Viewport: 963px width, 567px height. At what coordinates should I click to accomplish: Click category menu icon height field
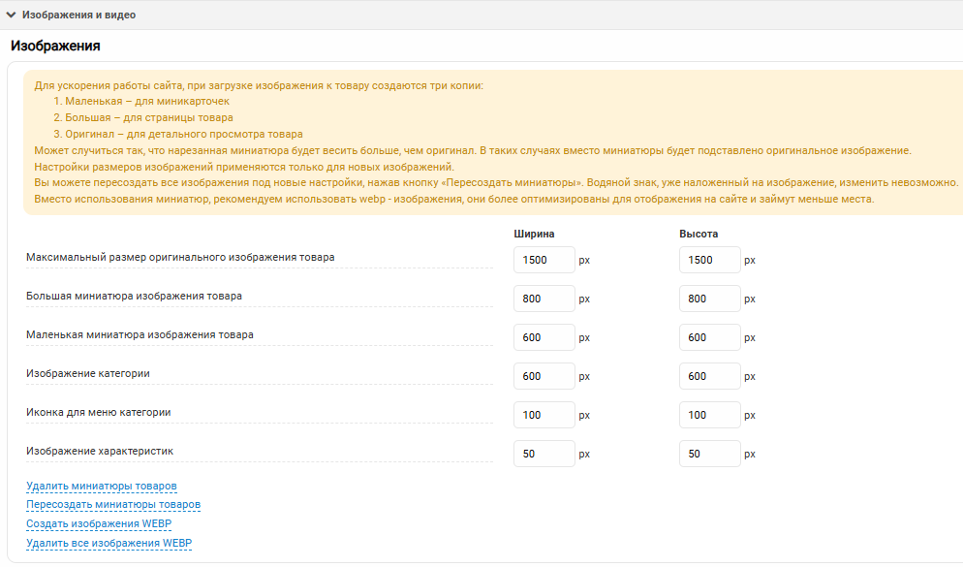(x=709, y=415)
